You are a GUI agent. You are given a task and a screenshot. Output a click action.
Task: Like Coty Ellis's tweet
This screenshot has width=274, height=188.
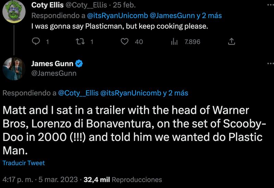click(x=125, y=42)
